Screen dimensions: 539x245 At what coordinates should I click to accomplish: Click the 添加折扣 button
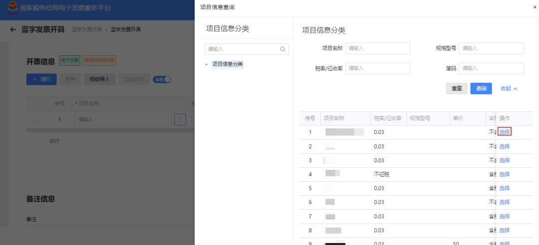click(x=134, y=79)
